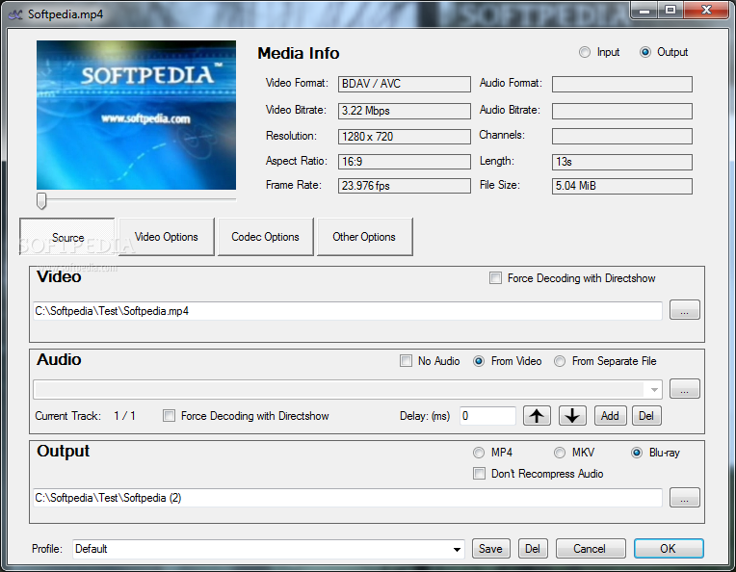Viewport: 736px width, 572px height.
Task: Open the Video Options tab
Action: [167, 237]
